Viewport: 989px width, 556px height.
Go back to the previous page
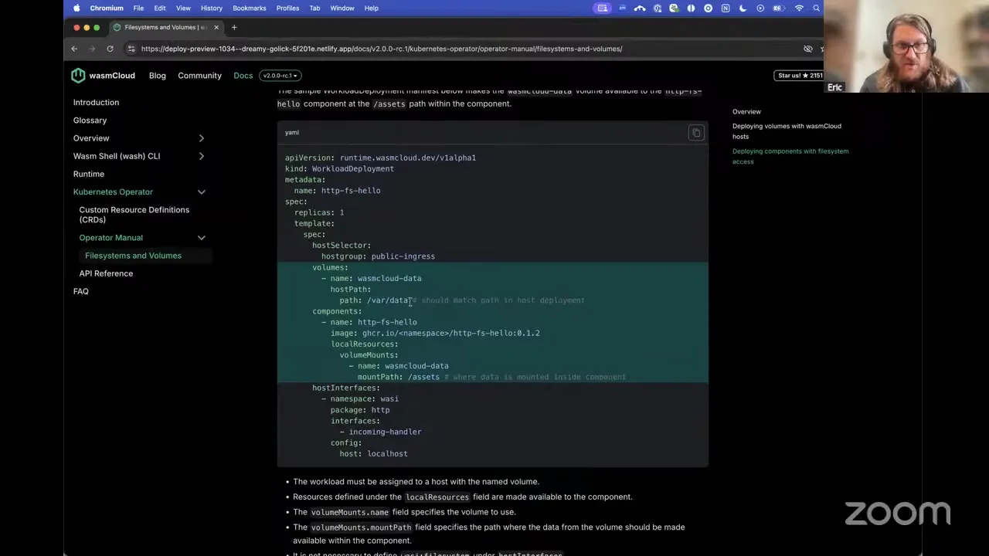click(x=74, y=49)
